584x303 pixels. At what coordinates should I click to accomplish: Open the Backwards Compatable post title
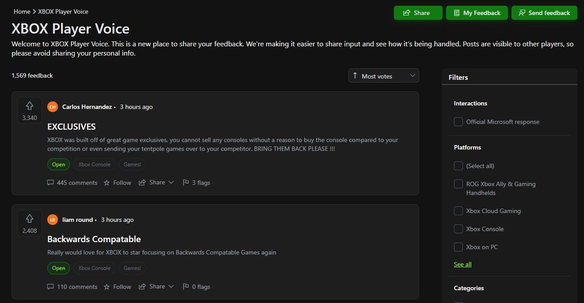94,239
